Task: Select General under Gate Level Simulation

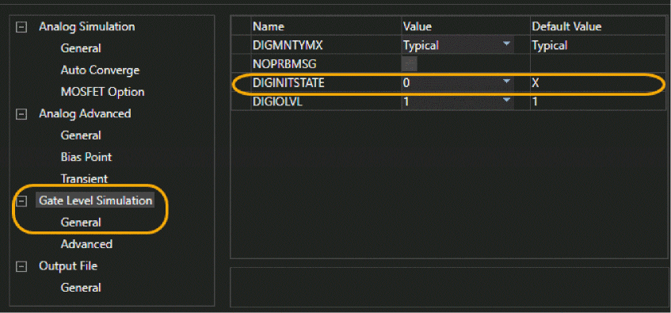Action: pos(81,223)
